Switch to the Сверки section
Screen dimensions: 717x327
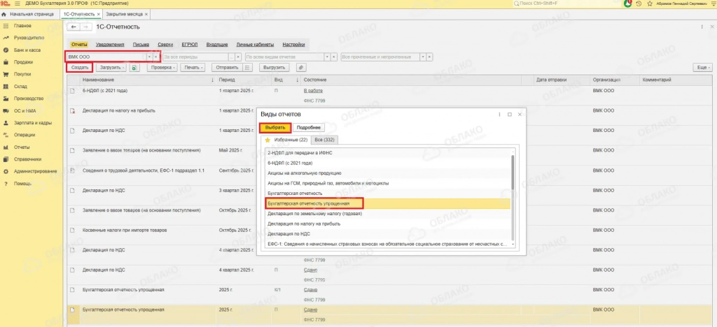pyautogui.click(x=165, y=45)
